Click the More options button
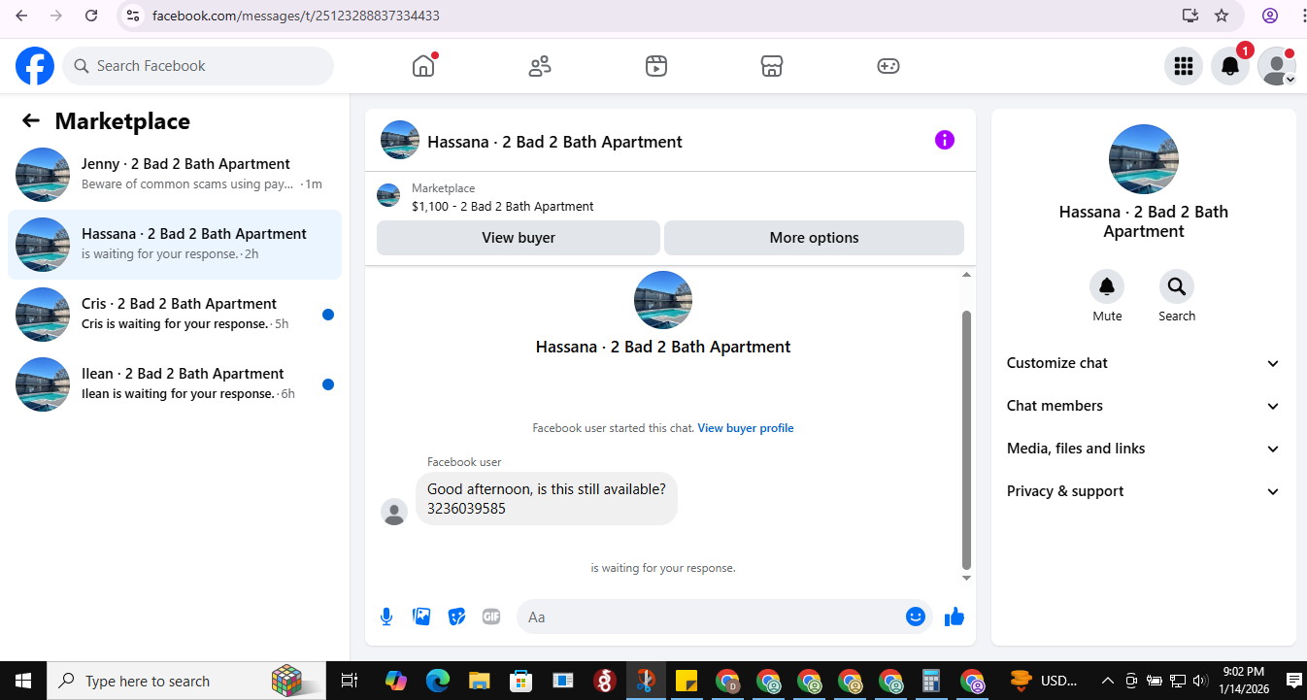The width and height of the screenshot is (1307, 700). (x=814, y=238)
